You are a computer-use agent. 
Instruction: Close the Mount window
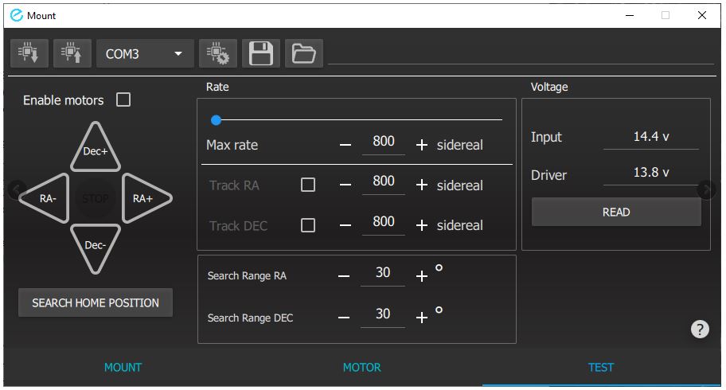point(702,15)
